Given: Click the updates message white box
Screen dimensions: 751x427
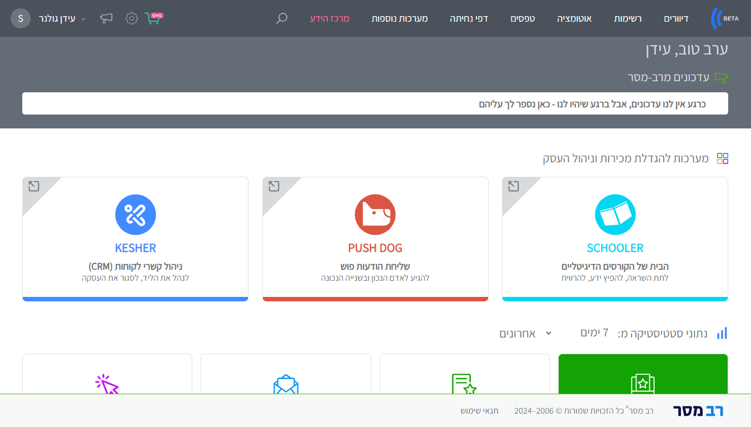Looking at the screenshot, I should [x=375, y=103].
